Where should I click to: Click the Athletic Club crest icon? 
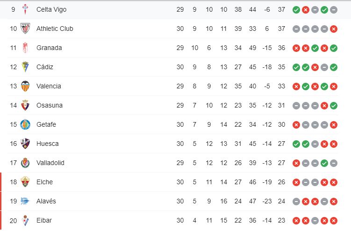pos(25,29)
